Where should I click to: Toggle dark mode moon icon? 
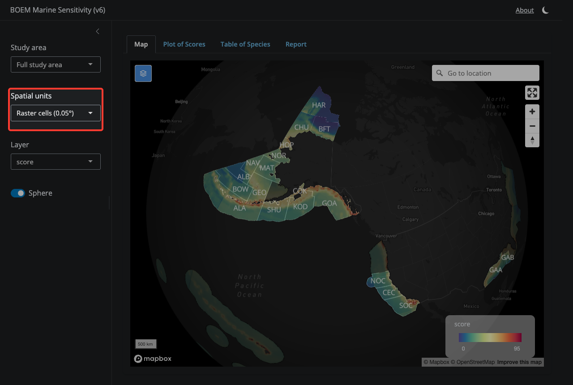(545, 10)
